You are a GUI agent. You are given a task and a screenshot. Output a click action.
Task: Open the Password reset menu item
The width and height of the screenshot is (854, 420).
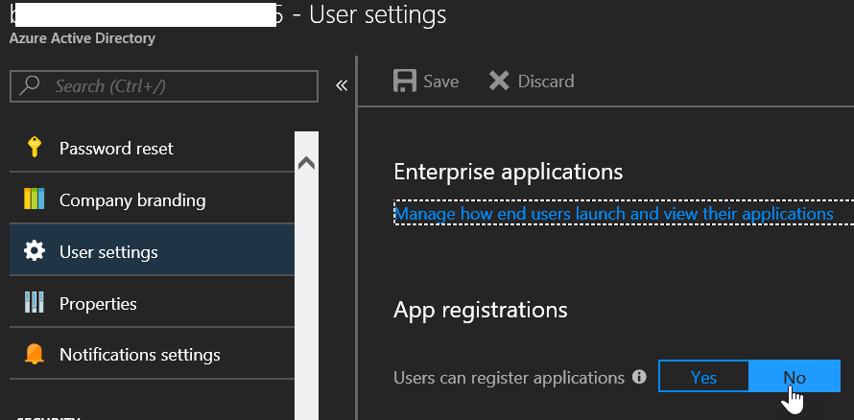point(116,149)
